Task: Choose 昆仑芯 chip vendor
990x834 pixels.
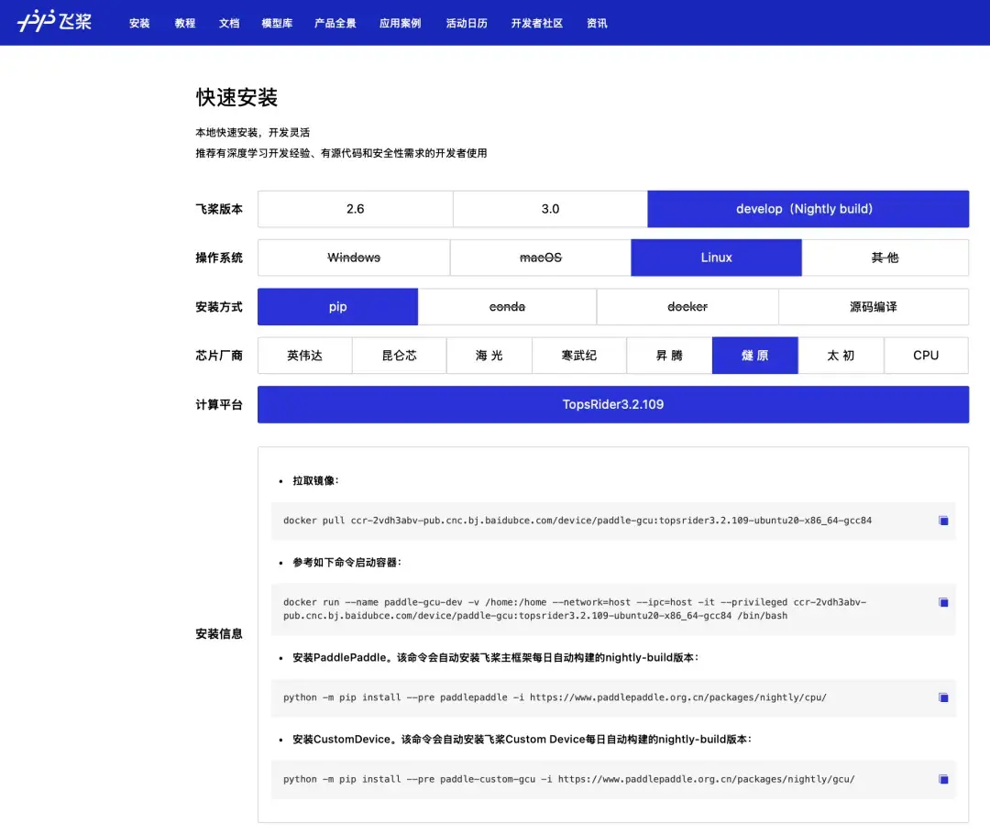Action: [x=399, y=356]
